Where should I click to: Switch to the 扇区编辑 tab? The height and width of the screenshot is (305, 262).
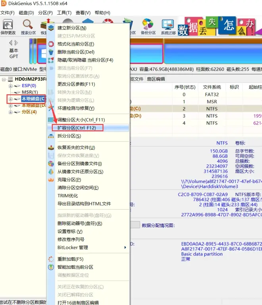156,79
